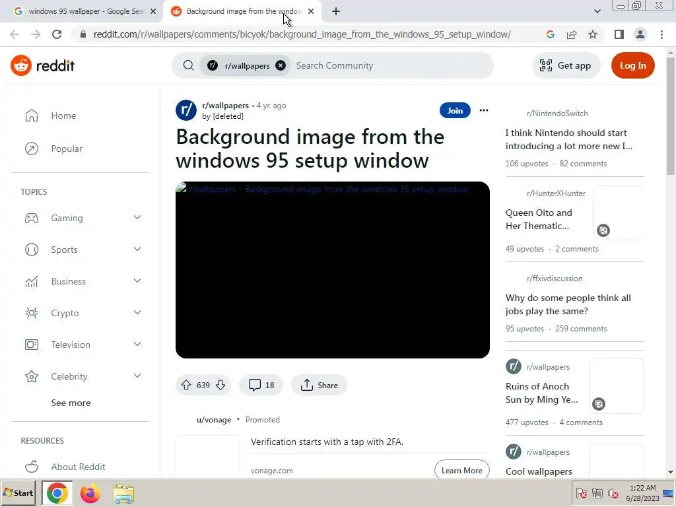Click the Log In button
The image size is (676, 507).
click(632, 65)
